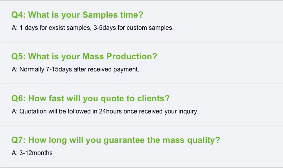Image resolution: width=283 pixels, height=168 pixels.
Task: Click the "Q5: What is your Mass Production?" heading
Action: pos(84,57)
